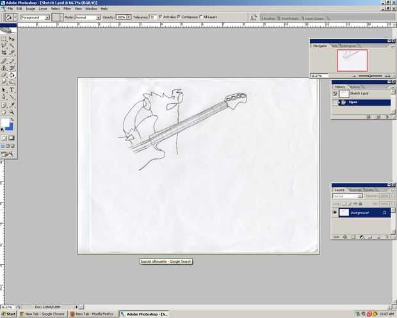This screenshot has width=397, height=318.
Task: Toggle the Contiguous checkbox
Action: click(x=179, y=17)
